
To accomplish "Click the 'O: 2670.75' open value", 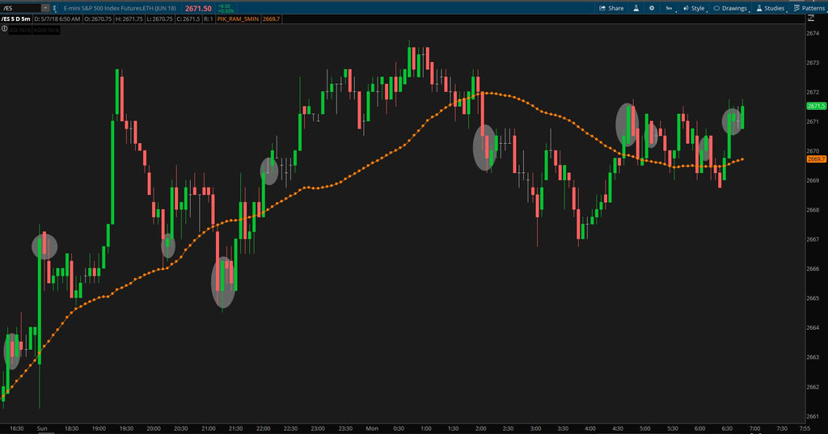I will (98, 19).
